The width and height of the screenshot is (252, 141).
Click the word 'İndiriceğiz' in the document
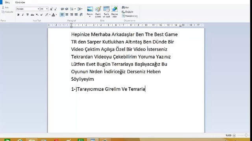pyautogui.click(x=115, y=71)
